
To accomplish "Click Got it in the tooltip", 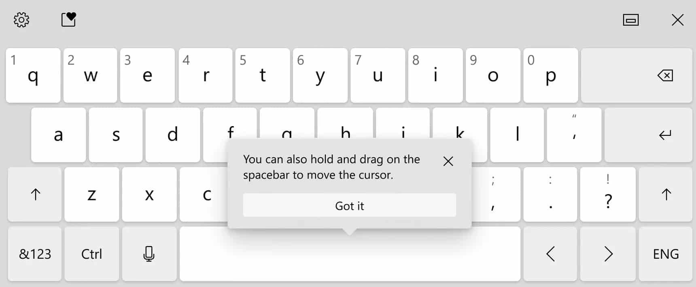I will [x=349, y=205].
